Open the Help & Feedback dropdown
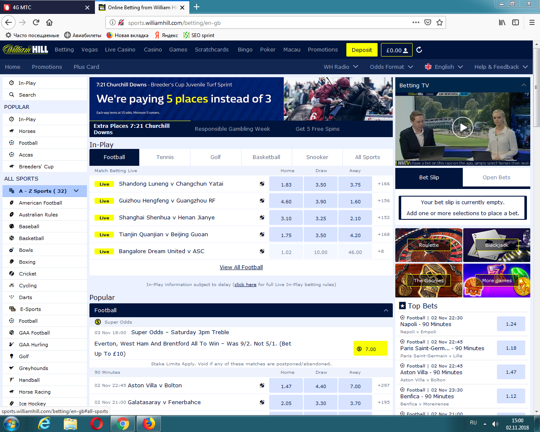This screenshot has width=540, height=432. 501,67
